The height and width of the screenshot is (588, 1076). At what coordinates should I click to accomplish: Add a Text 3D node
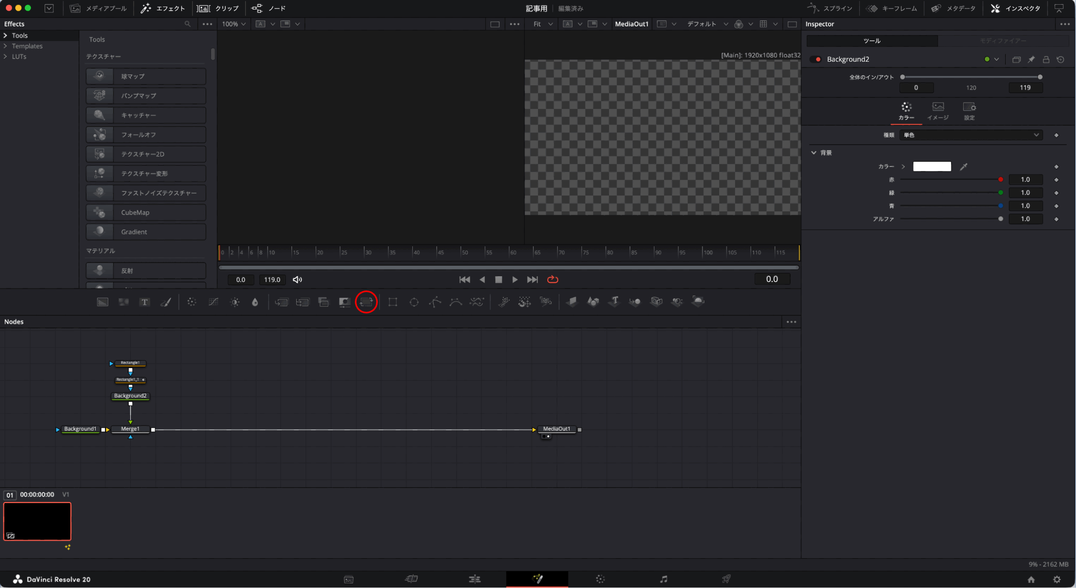(x=614, y=301)
